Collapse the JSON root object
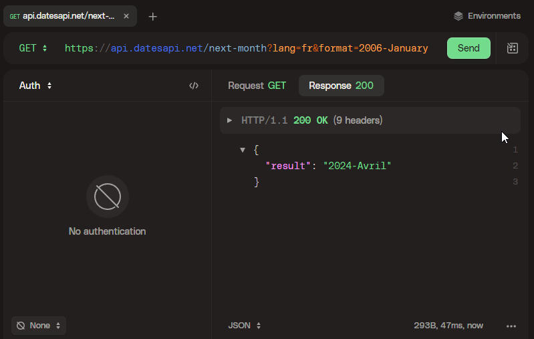Viewport: 534px width, 339px height. pyautogui.click(x=243, y=150)
